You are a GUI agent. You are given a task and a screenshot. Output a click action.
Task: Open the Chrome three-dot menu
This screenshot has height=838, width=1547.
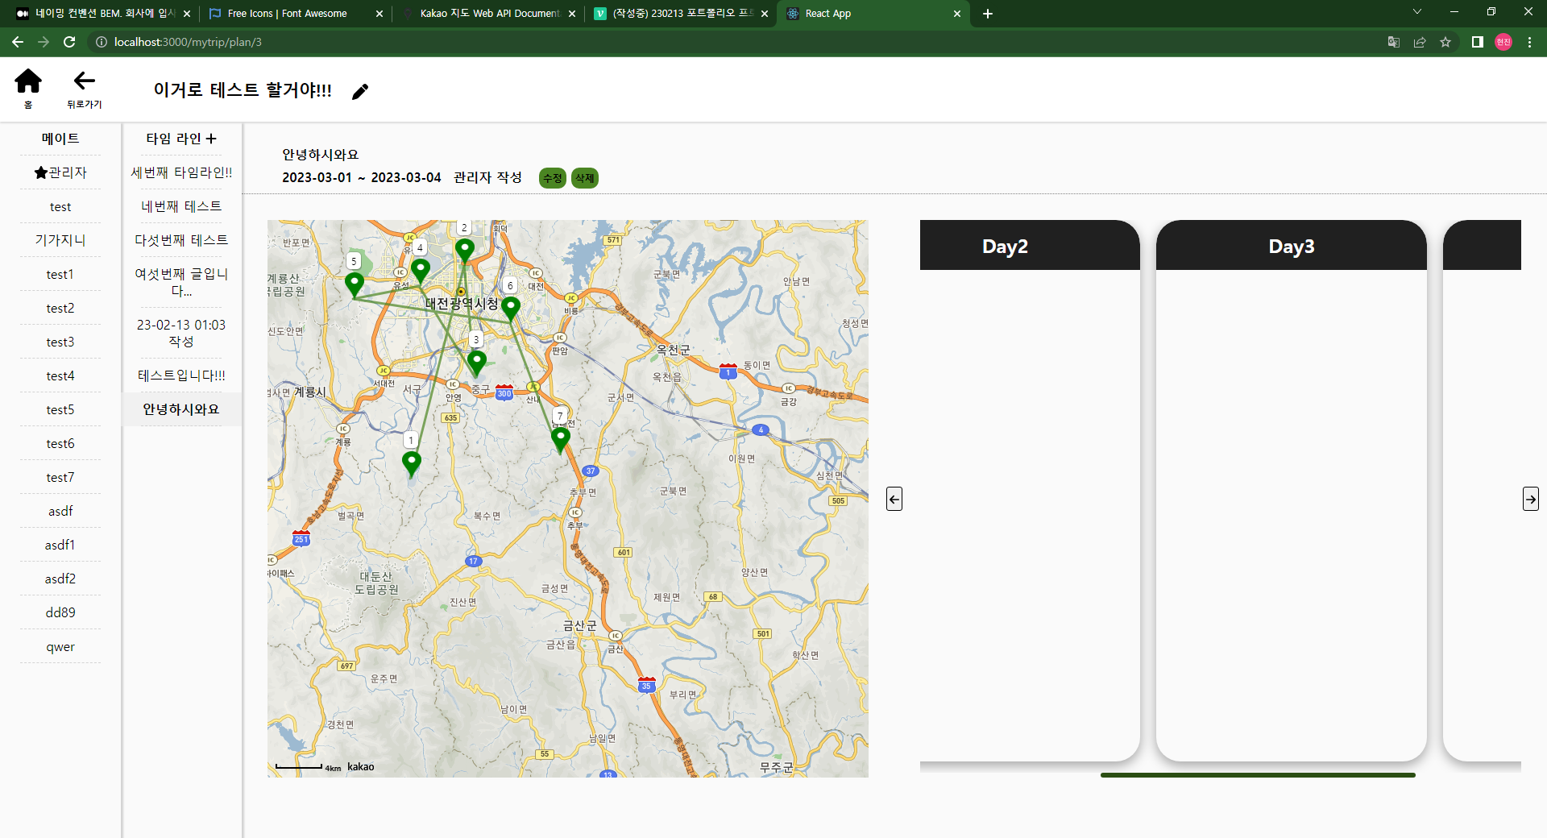pos(1529,42)
